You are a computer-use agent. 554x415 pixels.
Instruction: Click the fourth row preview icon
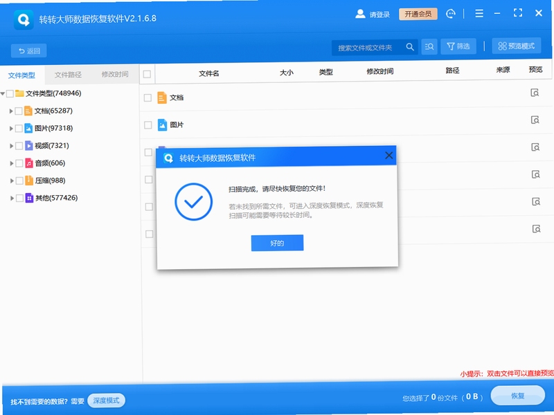536,174
